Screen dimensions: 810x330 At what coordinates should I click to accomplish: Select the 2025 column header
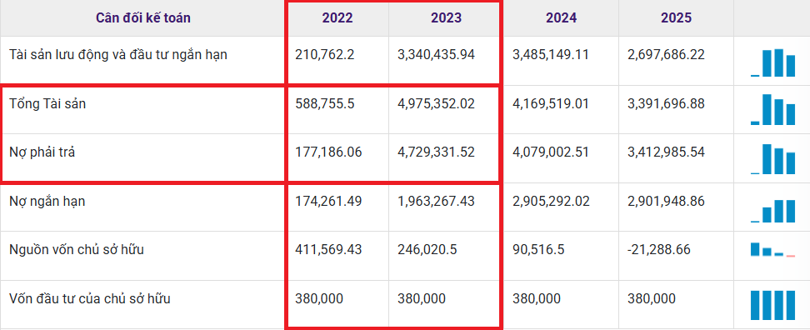tap(676, 18)
